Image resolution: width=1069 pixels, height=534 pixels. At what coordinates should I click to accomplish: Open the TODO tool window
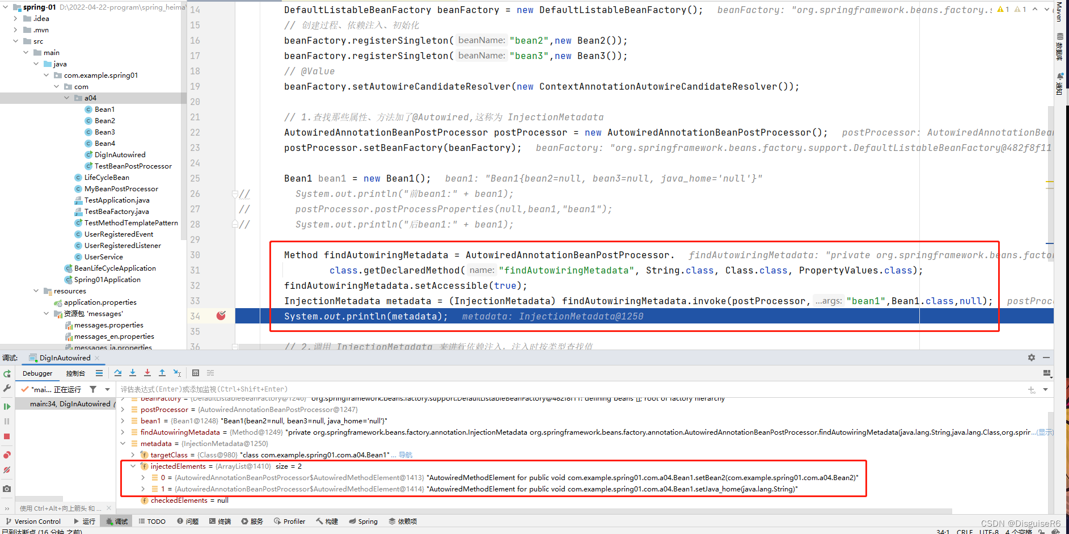coord(152,522)
